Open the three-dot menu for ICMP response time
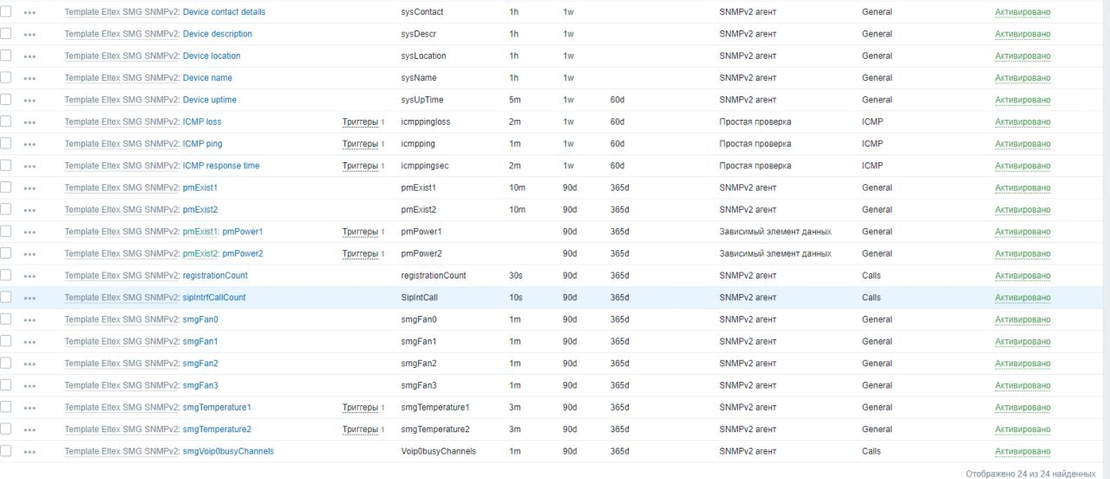The image size is (1110, 479). click(x=29, y=166)
